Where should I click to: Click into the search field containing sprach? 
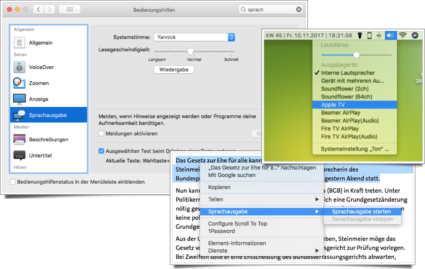pos(269,9)
